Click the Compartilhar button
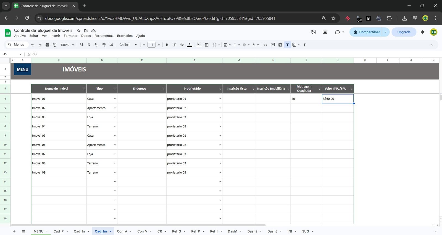 tap(366, 32)
